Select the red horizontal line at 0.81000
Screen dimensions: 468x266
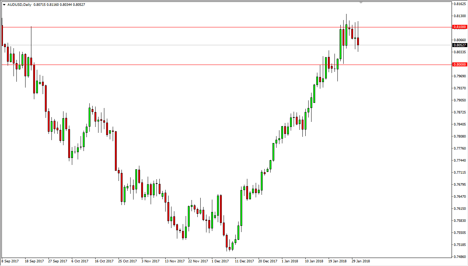pos(226,27)
